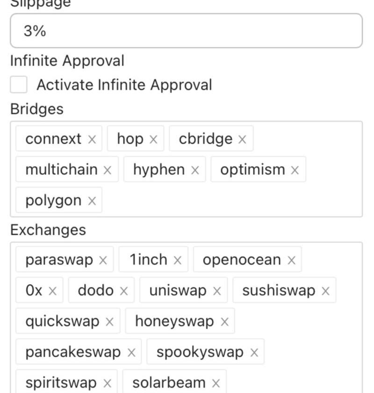The image size is (374, 393).
Task: Remove the hyphen bridge tag
Action: [x=195, y=170]
